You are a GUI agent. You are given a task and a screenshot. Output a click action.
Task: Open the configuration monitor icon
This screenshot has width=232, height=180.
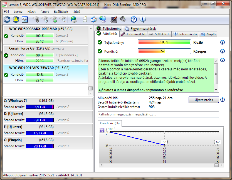[113, 19]
